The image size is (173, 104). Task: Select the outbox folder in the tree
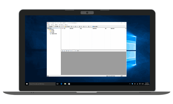pyautogui.click(x=52, y=32)
